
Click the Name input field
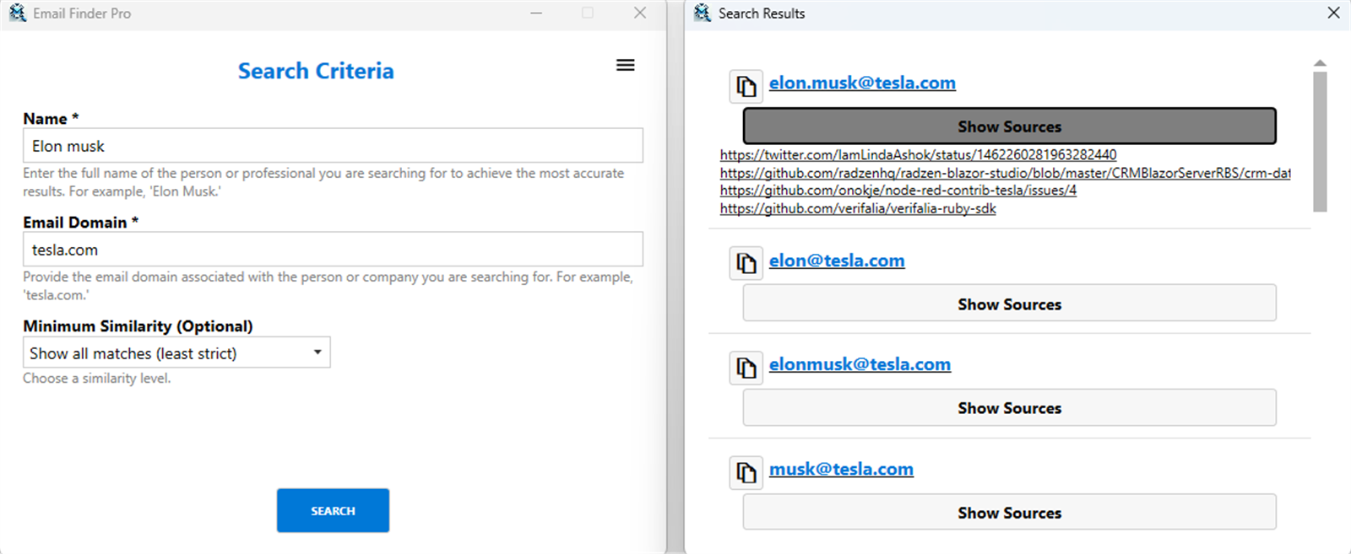click(x=333, y=146)
